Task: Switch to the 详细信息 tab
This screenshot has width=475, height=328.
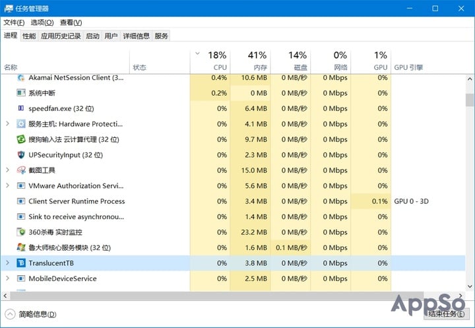Action: tap(136, 36)
